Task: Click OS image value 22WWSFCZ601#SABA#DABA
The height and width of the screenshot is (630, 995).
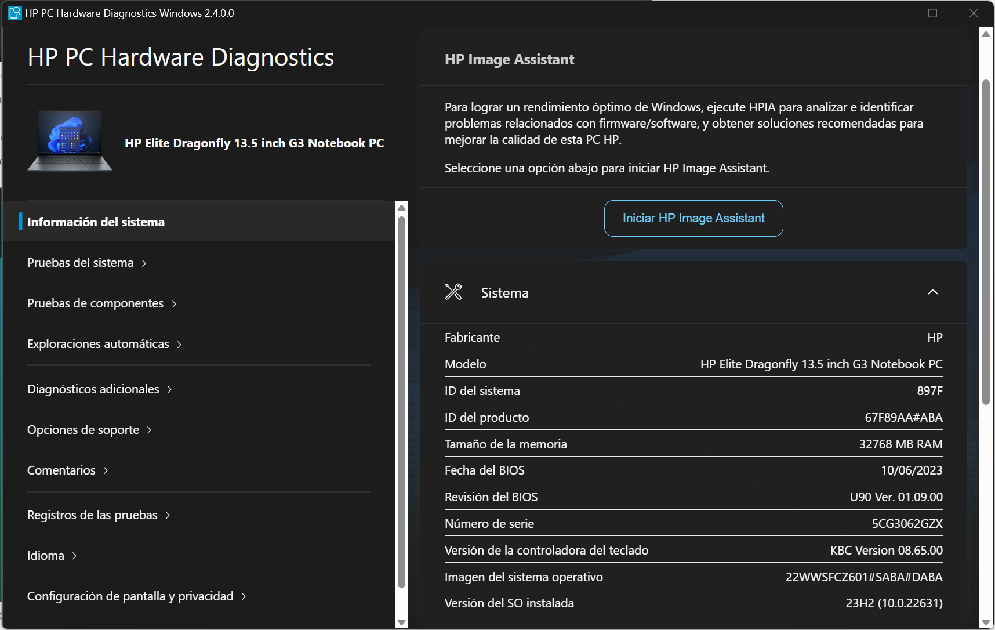Action: (864, 577)
